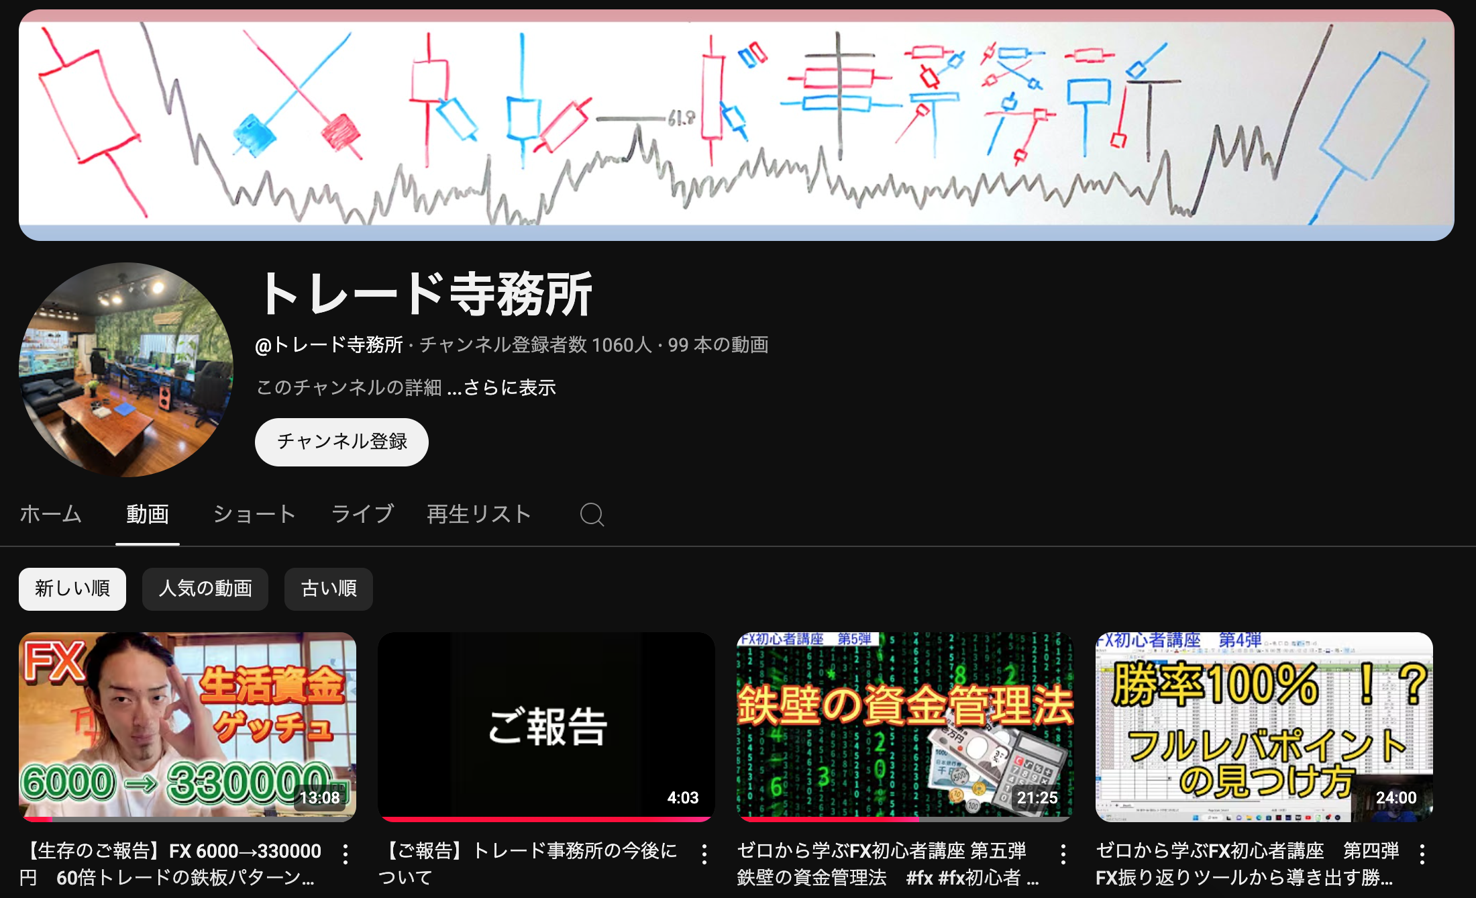Select the 人気の動画 sort chip
The width and height of the screenshot is (1476, 898).
[205, 589]
